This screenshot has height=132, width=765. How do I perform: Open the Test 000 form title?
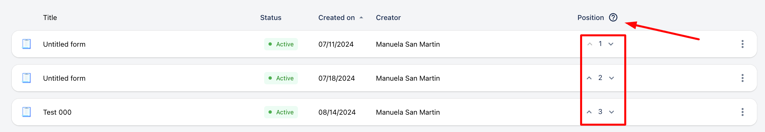pyautogui.click(x=57, y=112)
